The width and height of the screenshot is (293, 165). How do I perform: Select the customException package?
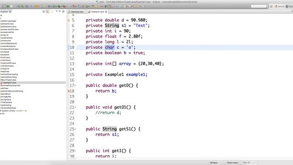click(x=8, y=46)
